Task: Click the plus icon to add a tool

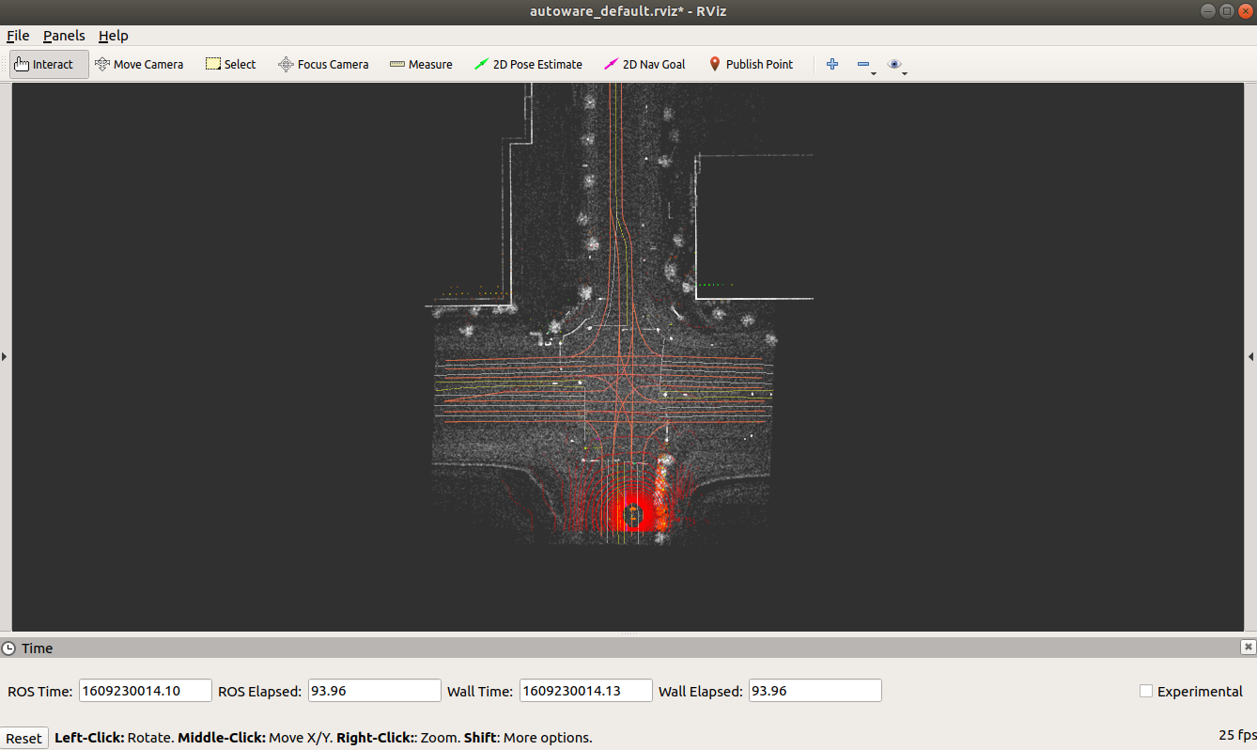Action: coord(831,64)
